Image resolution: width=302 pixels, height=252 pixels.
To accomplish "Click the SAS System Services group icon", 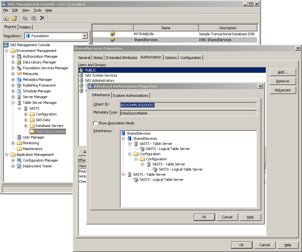I will tap(81, 75).
